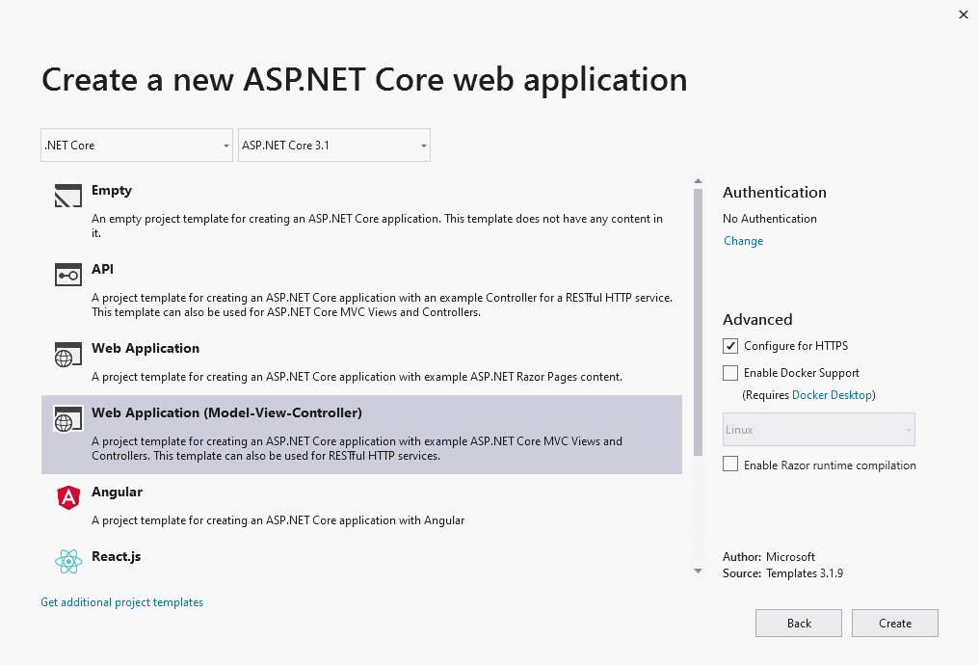This screenshot has height=665, width=979.
Task: Click the Source: Templates 3.1.9 text
Action: [x=782, y=573]
